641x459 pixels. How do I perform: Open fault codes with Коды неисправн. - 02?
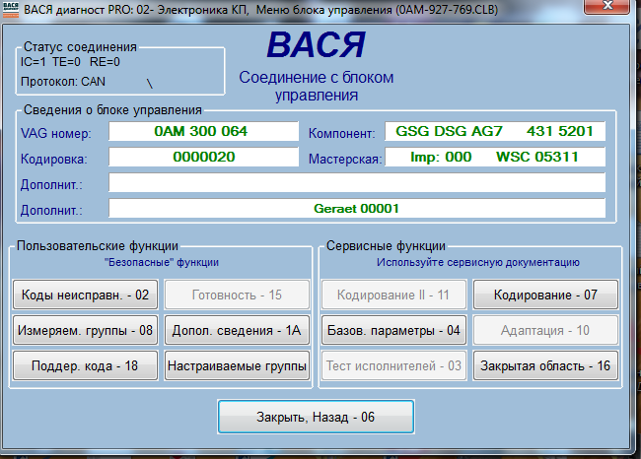click(85, 295)
